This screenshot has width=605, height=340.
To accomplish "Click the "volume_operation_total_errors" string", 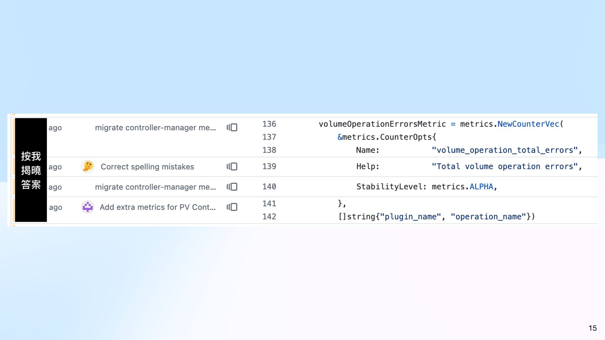I will coord(504,150).
